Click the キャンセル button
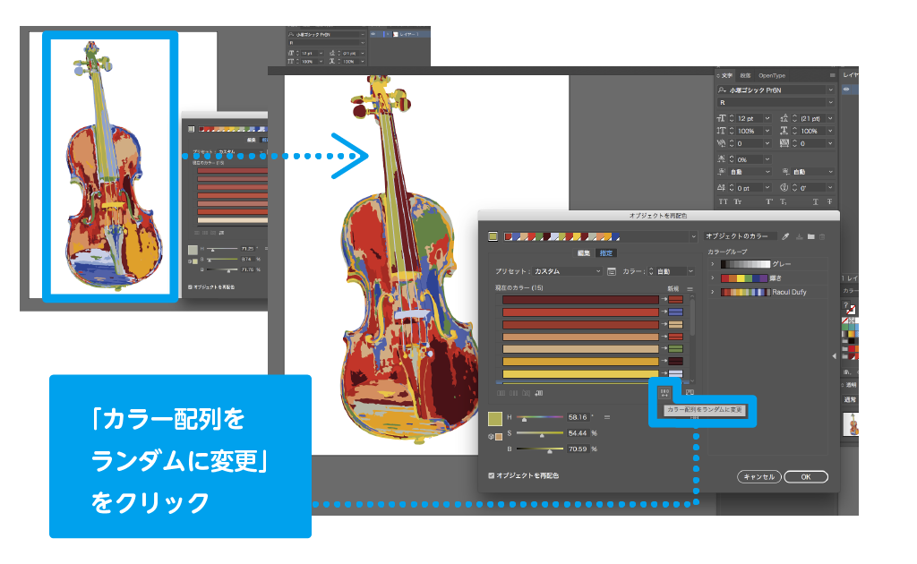917x564 pixels. pos(759,477)
